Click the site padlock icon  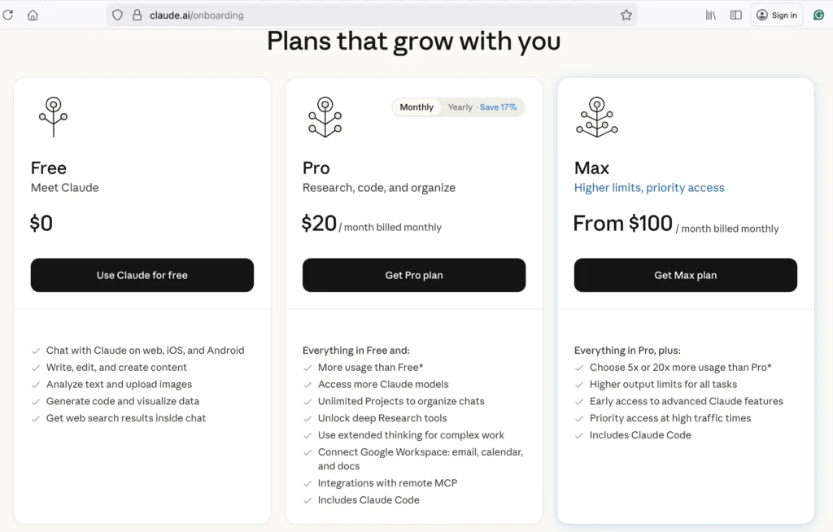point(137,15)
